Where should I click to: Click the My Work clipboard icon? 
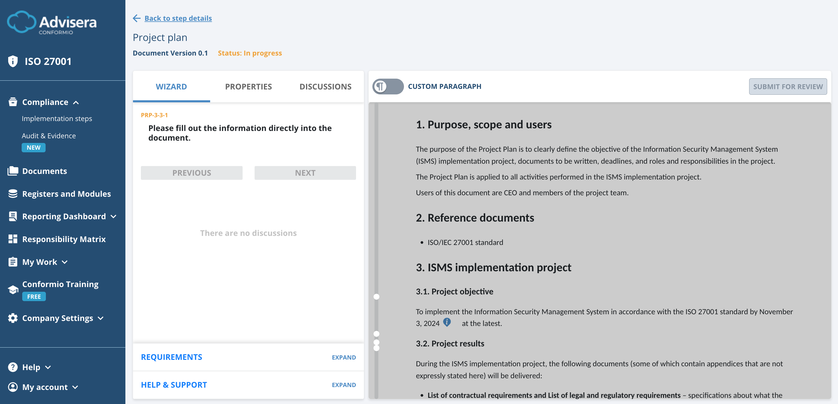point(12,262)
